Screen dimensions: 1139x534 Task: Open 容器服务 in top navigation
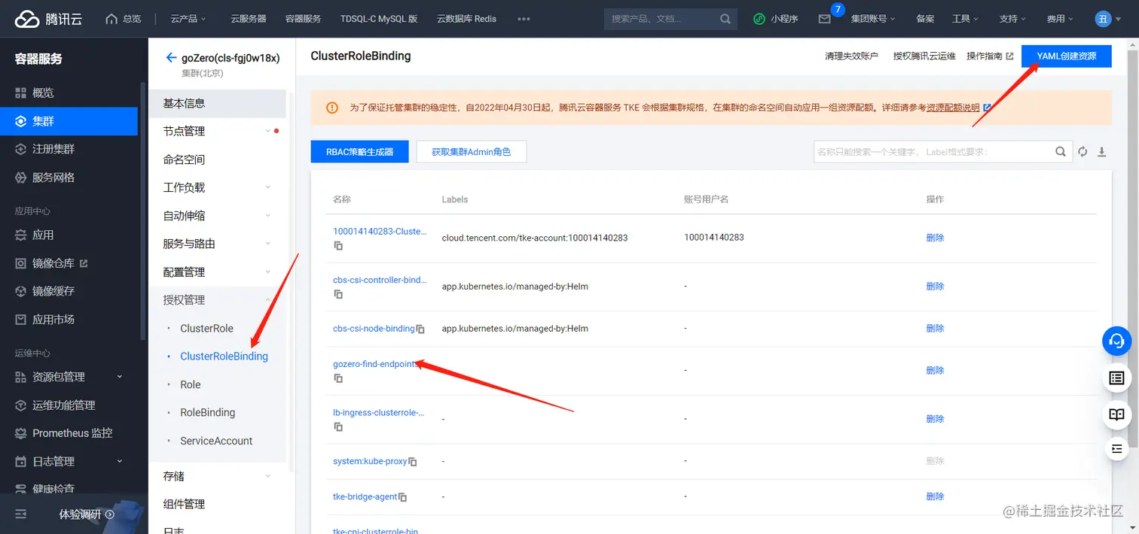click(x=304, y=19)
